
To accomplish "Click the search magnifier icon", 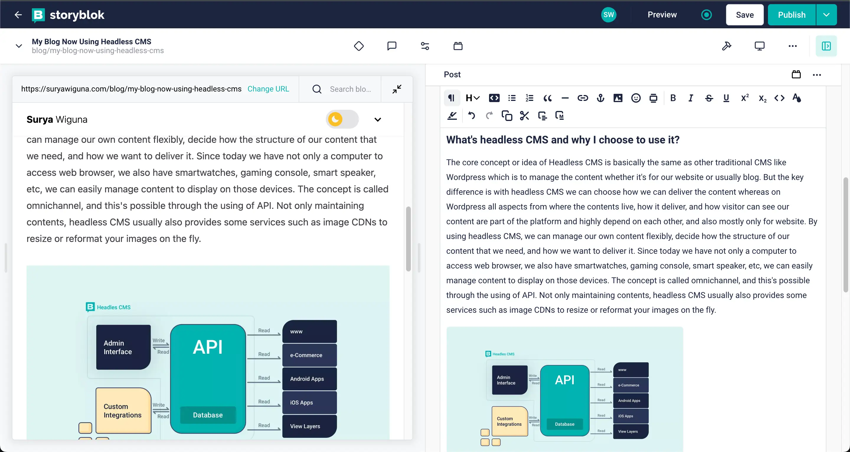I will pyautogui.click(x=317, y=89).
